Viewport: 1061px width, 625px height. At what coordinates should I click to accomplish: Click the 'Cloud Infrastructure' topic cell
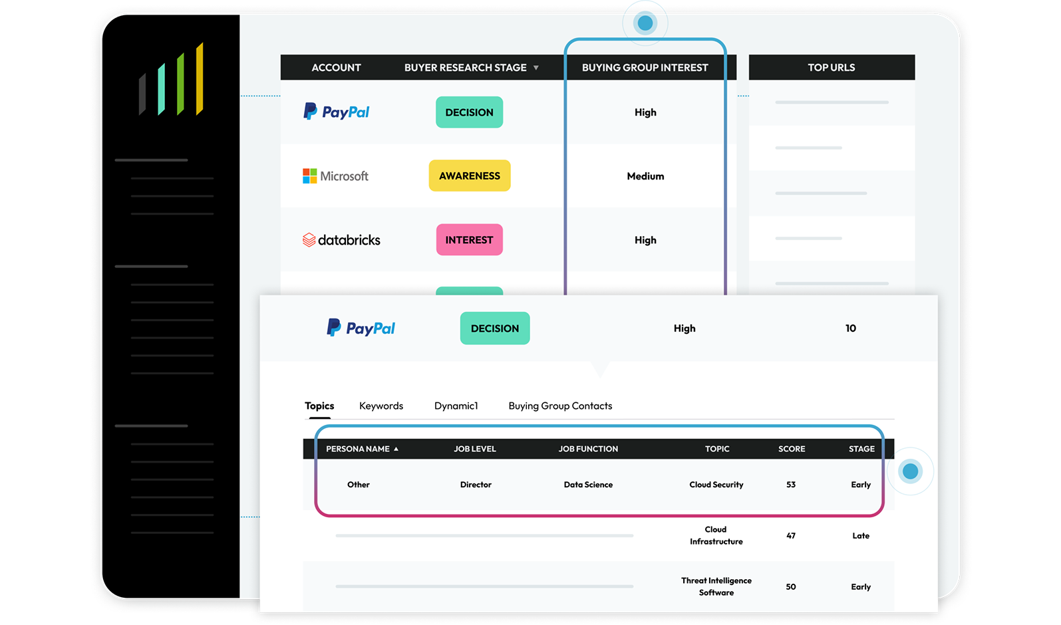716,535
